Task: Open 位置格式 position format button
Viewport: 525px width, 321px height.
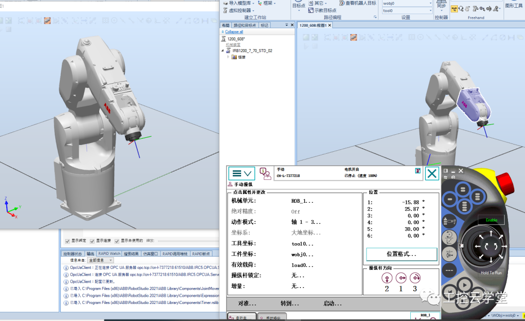Action: pyautogui.click(x=402, y=254)
